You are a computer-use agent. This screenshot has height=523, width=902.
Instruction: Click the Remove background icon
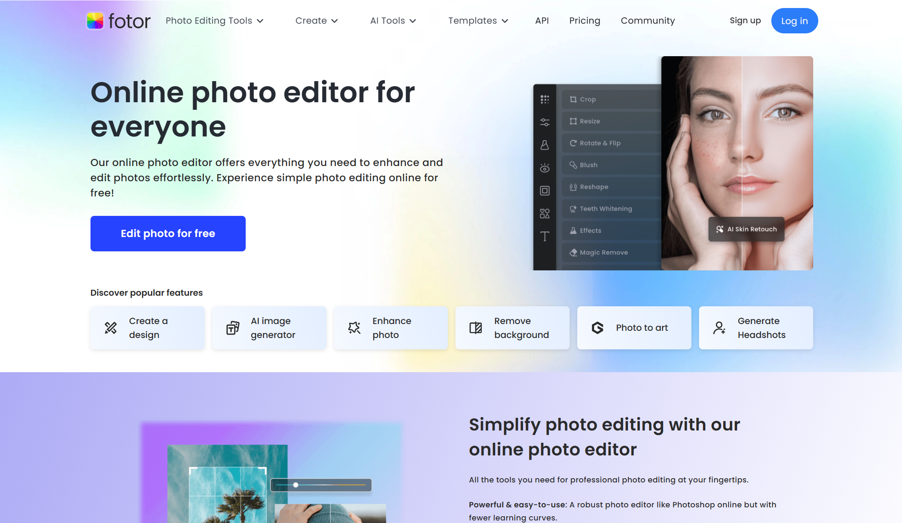coord(476,328)
